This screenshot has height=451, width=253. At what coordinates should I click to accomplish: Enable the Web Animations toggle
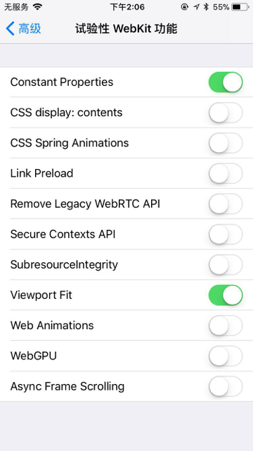click(226, 326)
